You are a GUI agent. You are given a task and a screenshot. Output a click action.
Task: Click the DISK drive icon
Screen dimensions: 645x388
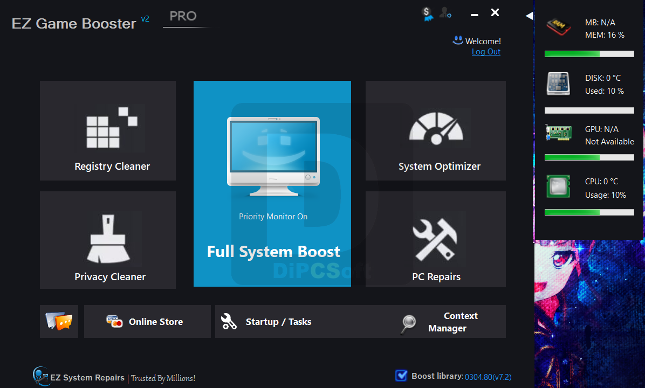558,84
